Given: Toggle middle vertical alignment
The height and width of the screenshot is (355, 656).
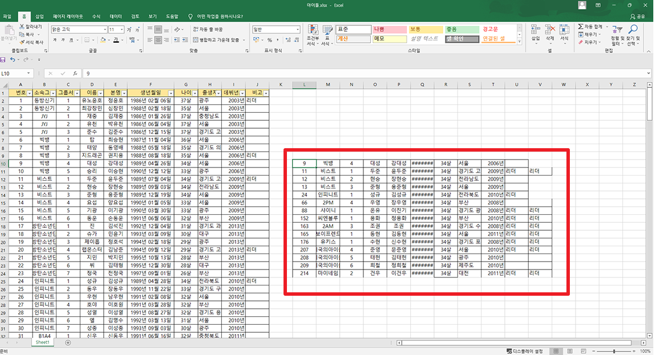Looking at the screenshot, I should click(x=158, y=30).
